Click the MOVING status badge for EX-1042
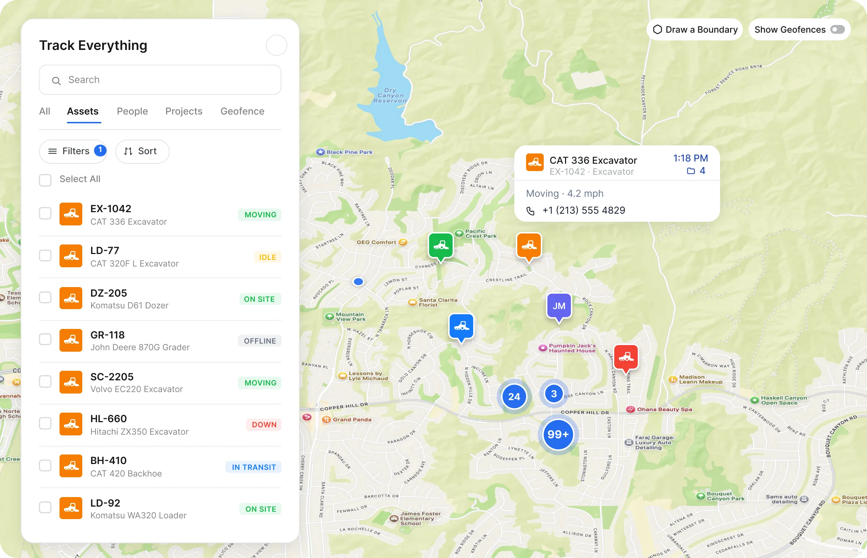Screen dimensions: 867x558 (260, 215)
